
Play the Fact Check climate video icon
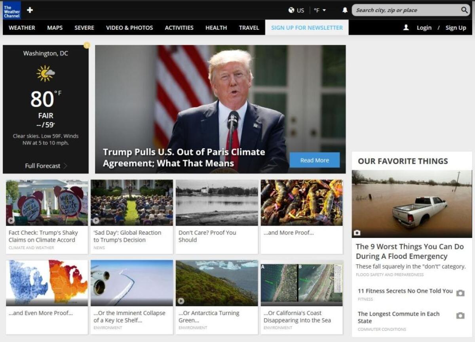point(11,220)
